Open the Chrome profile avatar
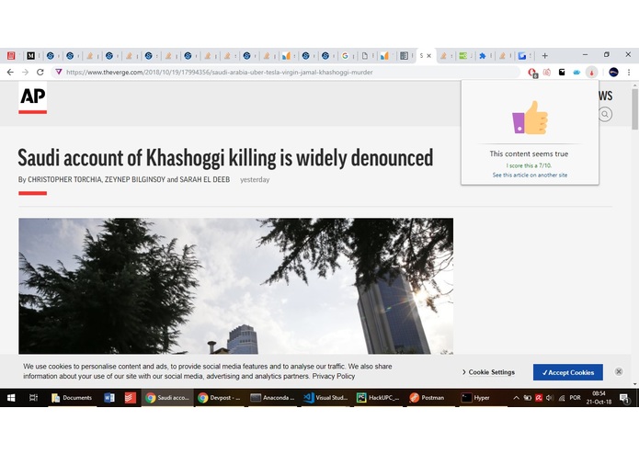Viewport: 639px width, 454px height. pyautogui.click(x=614, y=72)
